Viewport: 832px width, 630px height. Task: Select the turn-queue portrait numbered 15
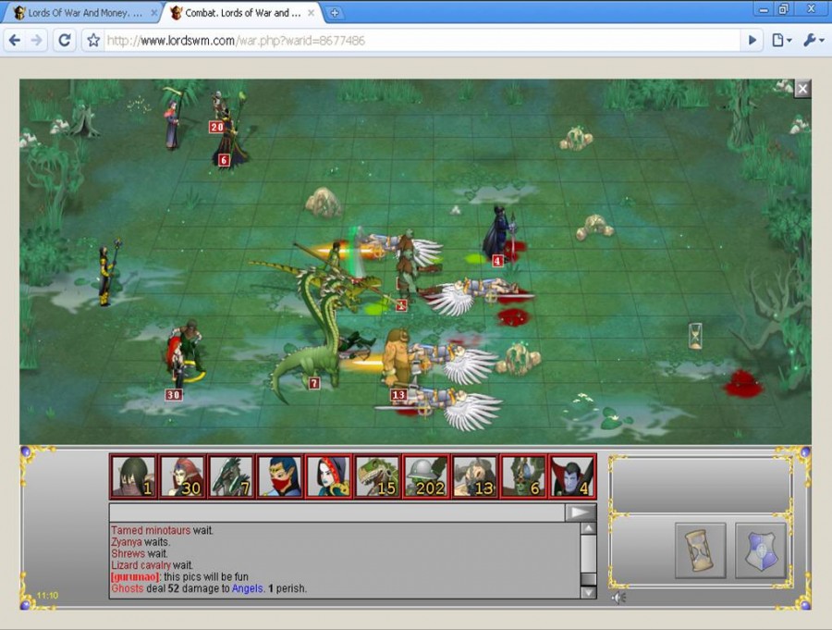pos(377,476)
